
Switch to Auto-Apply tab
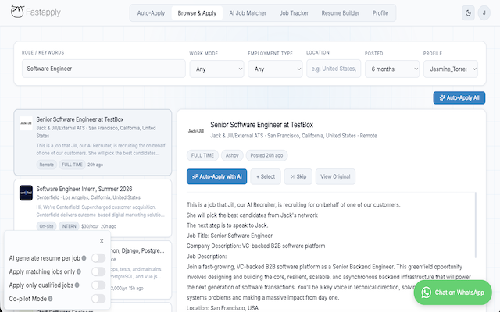151,13
